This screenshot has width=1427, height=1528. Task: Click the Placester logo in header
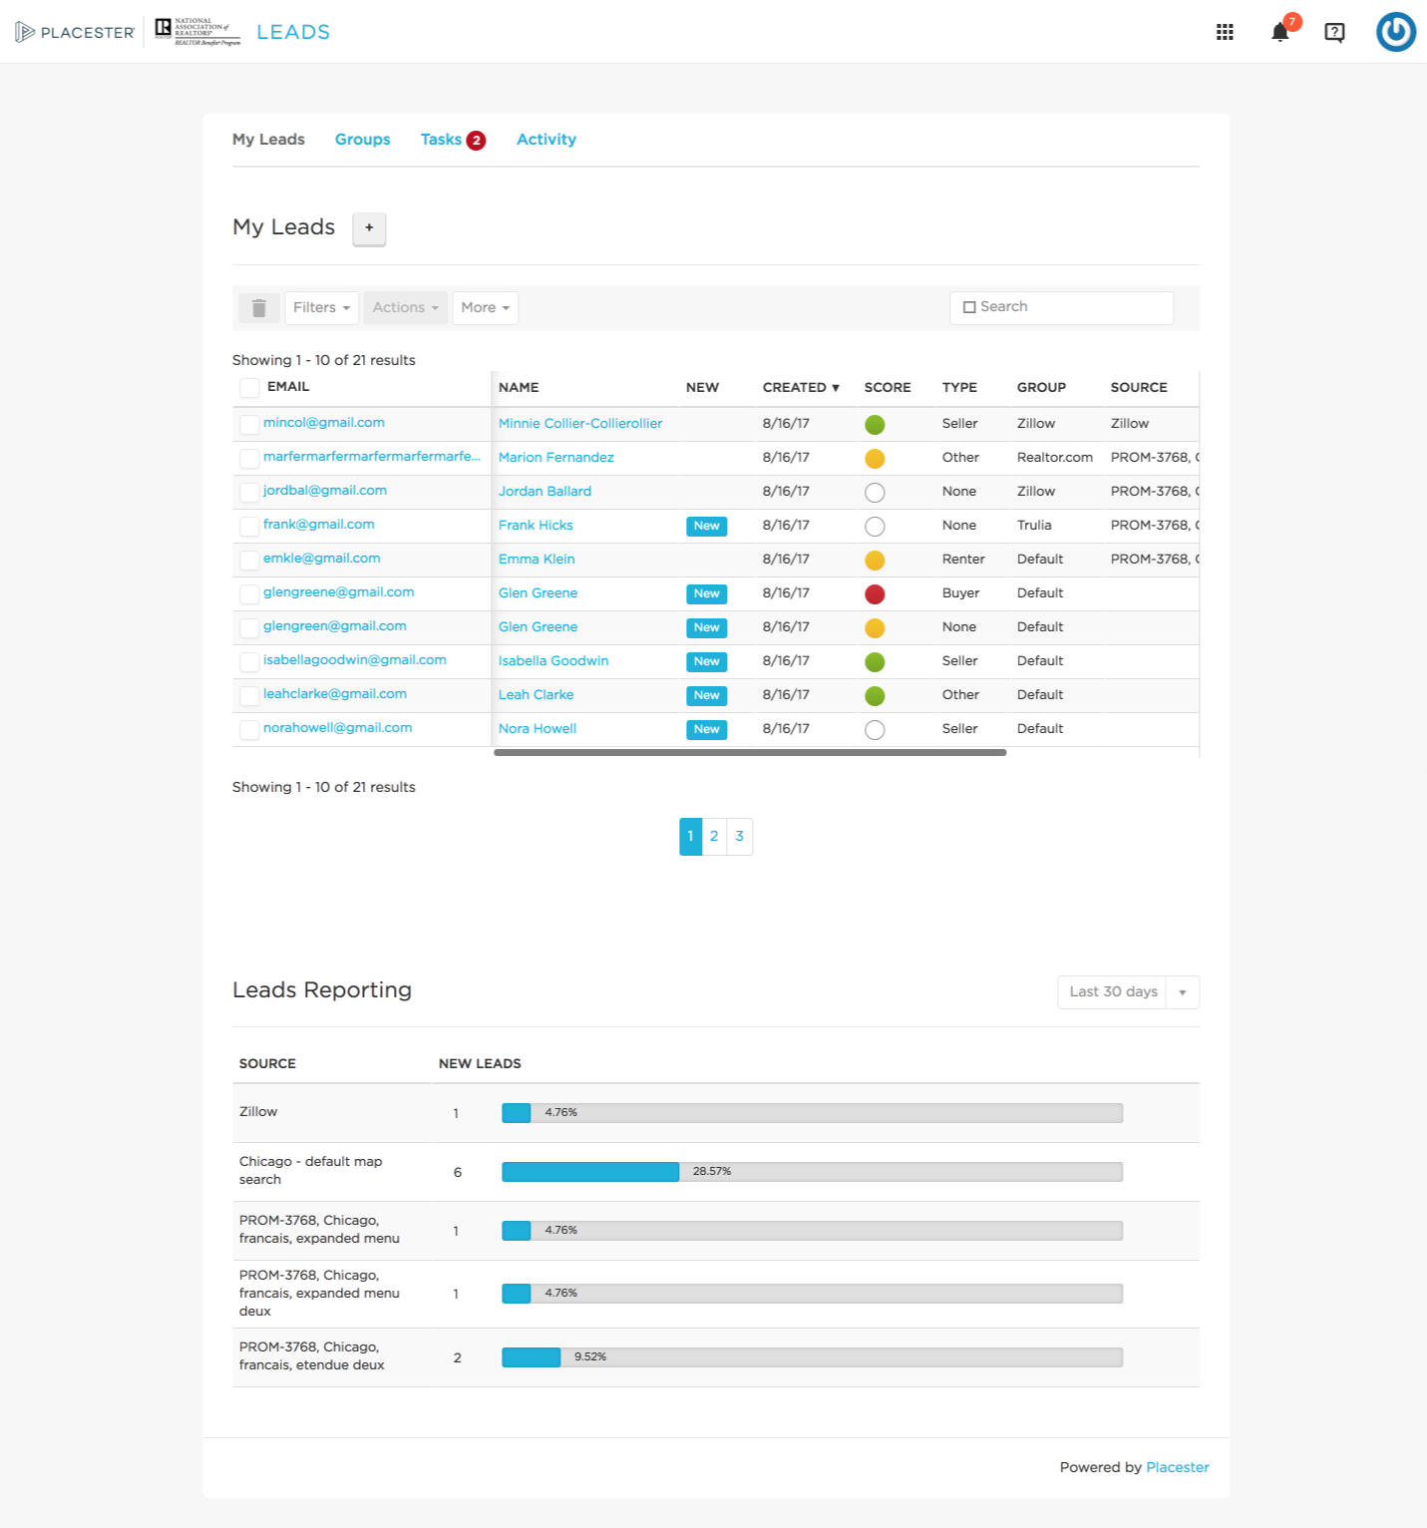tap(76, 32)
